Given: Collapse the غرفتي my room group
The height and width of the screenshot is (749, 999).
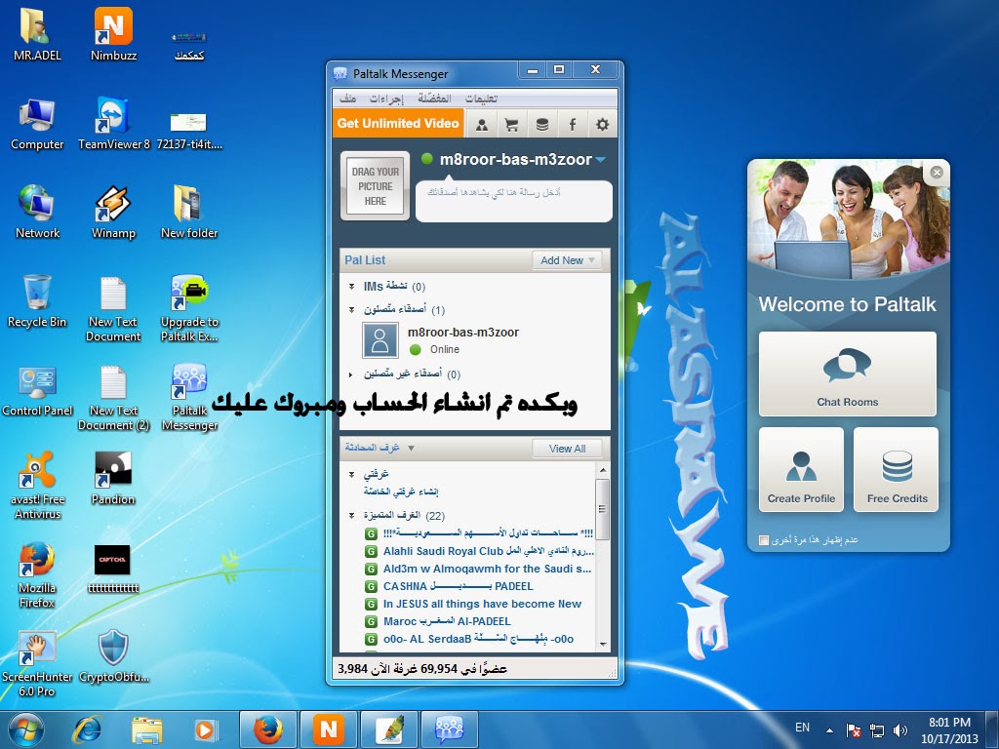Looking at the screenshot, I should click(x=351, y=475).
